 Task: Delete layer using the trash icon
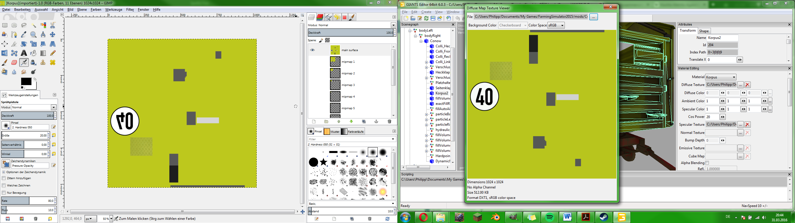click(x=389, y=122)
